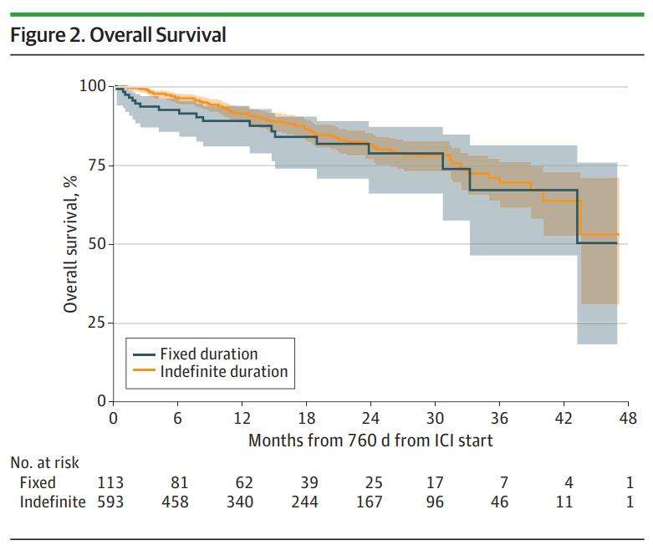The image size is (653, 545).
Task: Select the Indefinite at-risk value 593
Action: (110, 502)
